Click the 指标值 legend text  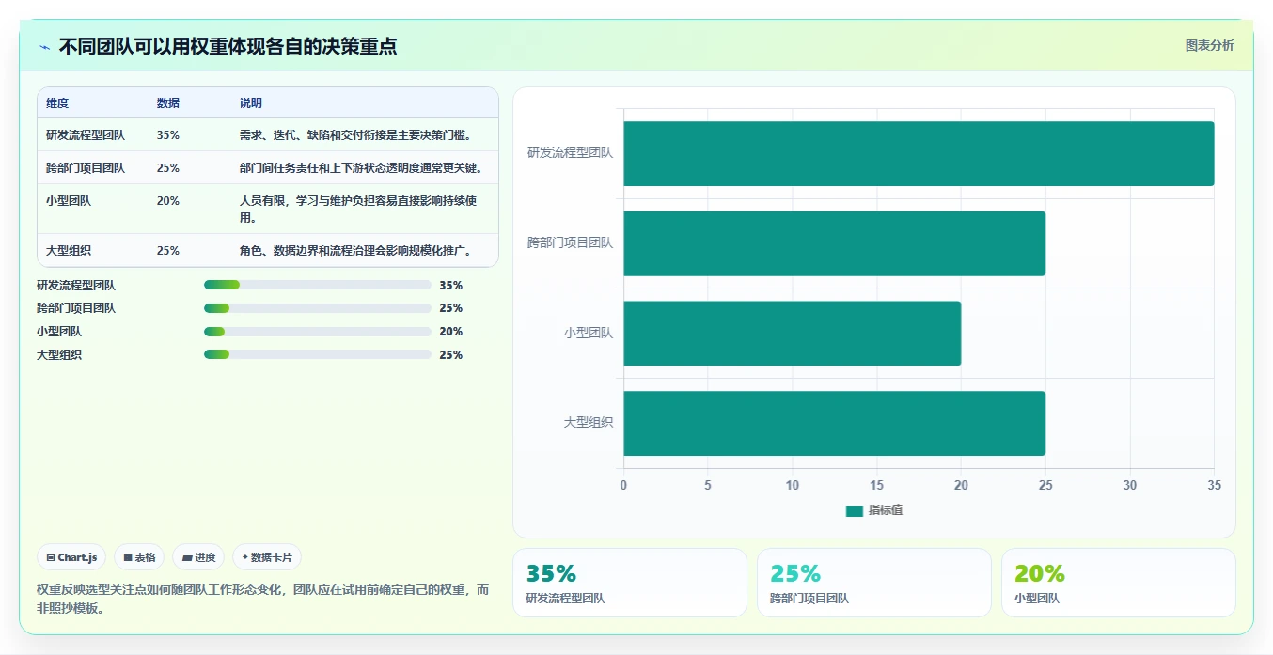click(886, 510)
